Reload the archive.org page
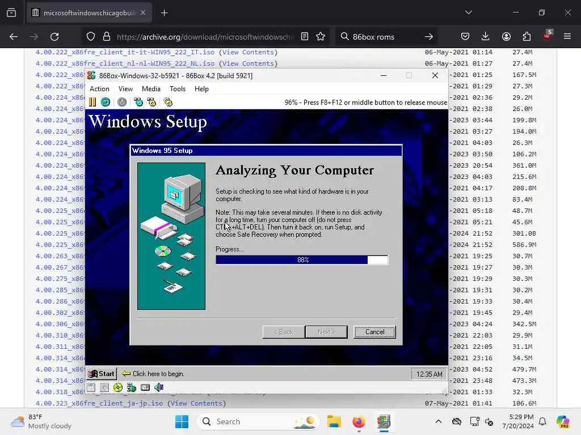This screenshot has height=435, width=581. (54, 37)
